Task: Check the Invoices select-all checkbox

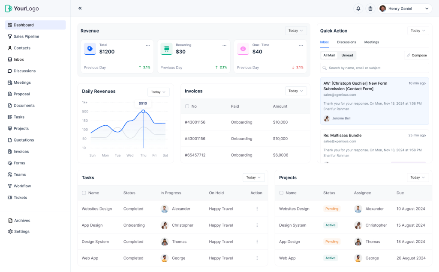Action: tap(187, 106)
